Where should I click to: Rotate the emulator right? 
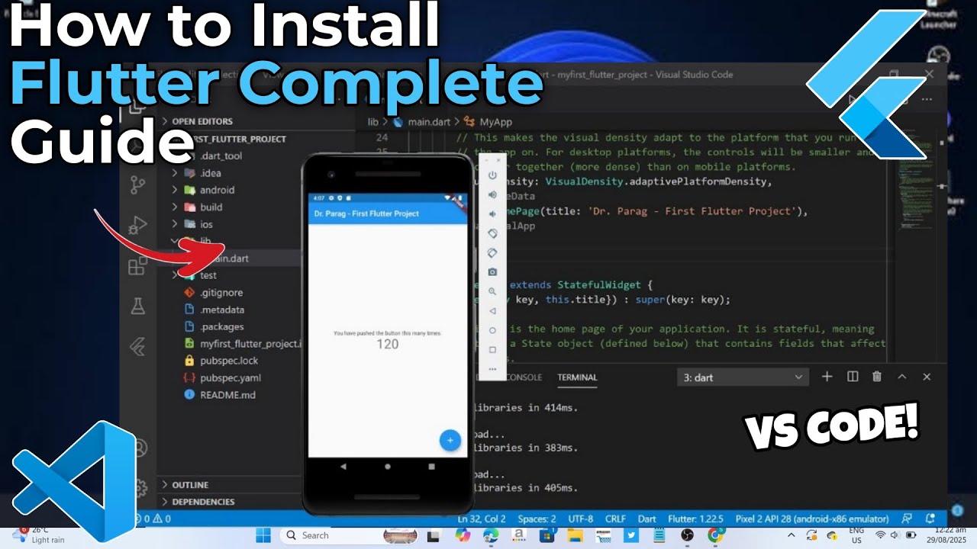coord(492,252)
